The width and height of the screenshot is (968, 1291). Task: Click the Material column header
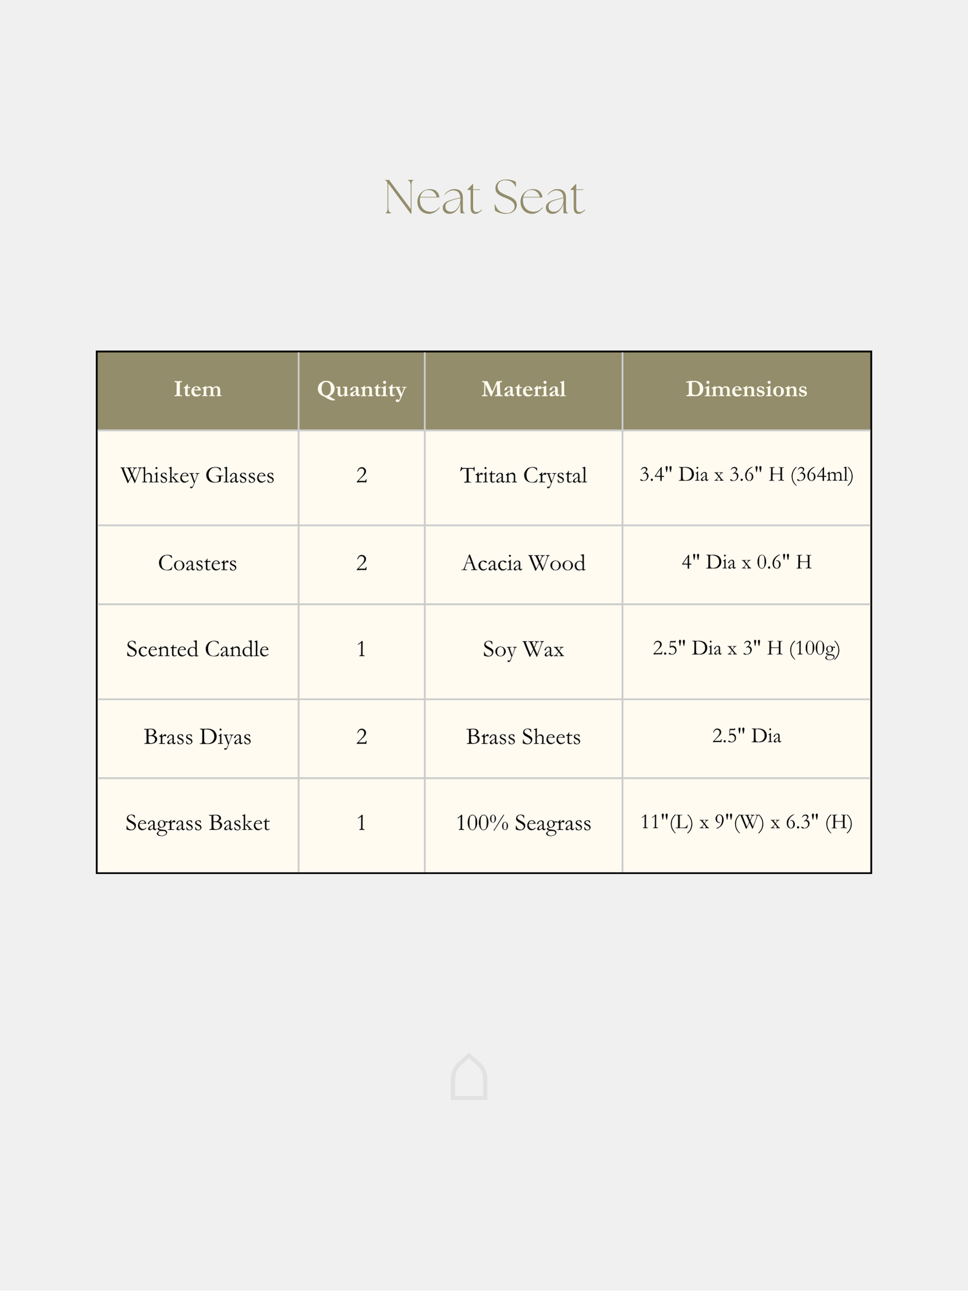pyautogui.click(x=523, y=389)
